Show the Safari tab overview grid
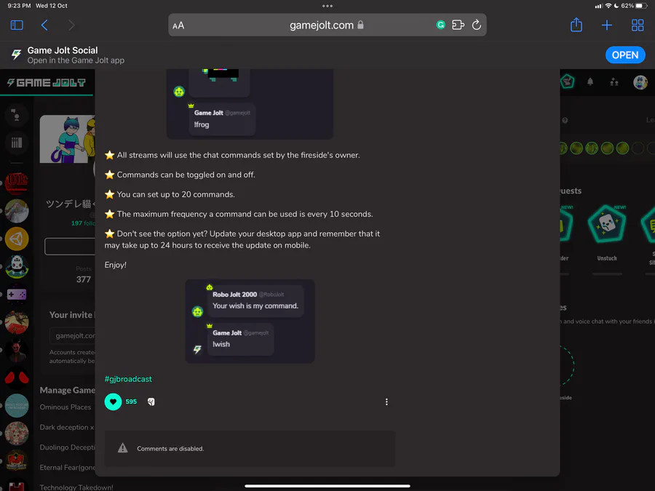The image size is (655, 491). (x=638, y=25)
